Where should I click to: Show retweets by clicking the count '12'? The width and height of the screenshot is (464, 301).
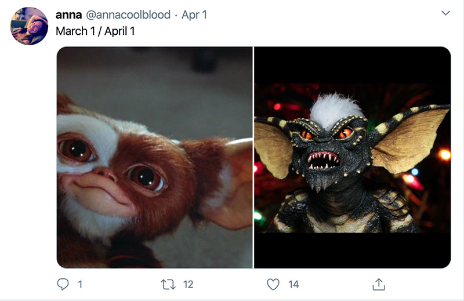[x=188, y=284]
